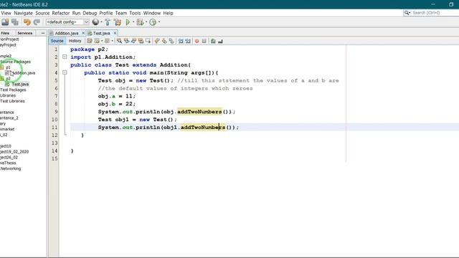Image resolution: width=459 pixels, height=258 pixels.
Task: Click the red Start Macro Recording icon
Action: tap(197, 41)
